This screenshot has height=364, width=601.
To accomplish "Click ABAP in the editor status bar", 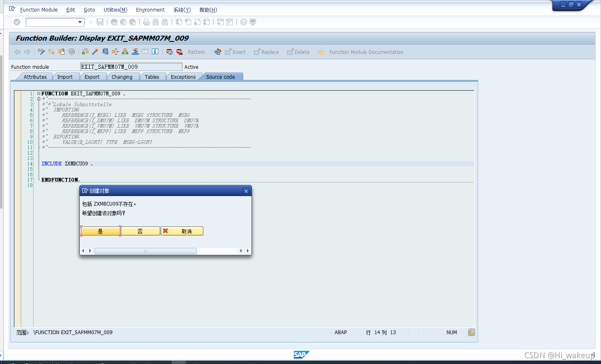I will [x=341, y=332].
